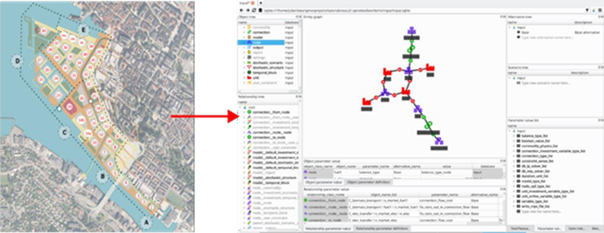
Task: Switch to Relationship parameter value tab
Action: tap(328, 229)
